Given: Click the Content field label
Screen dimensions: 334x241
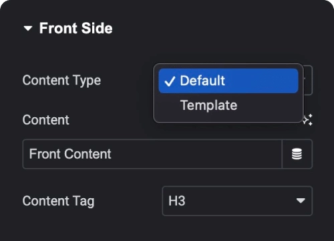Looking at the screenshot, I should (x=46, y=120).
